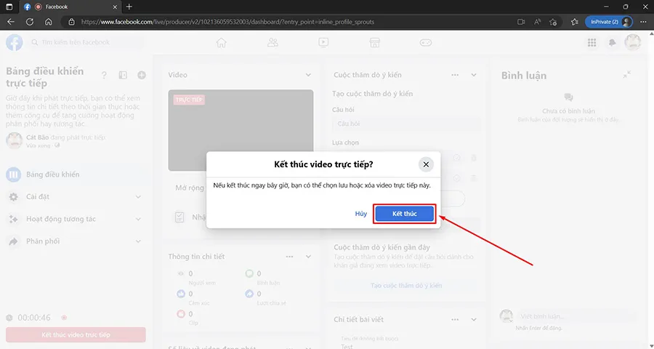The image size is (654, 349).
Task: Click the red Kết thúc video trực tiếp button
Action: pos(76,334)
